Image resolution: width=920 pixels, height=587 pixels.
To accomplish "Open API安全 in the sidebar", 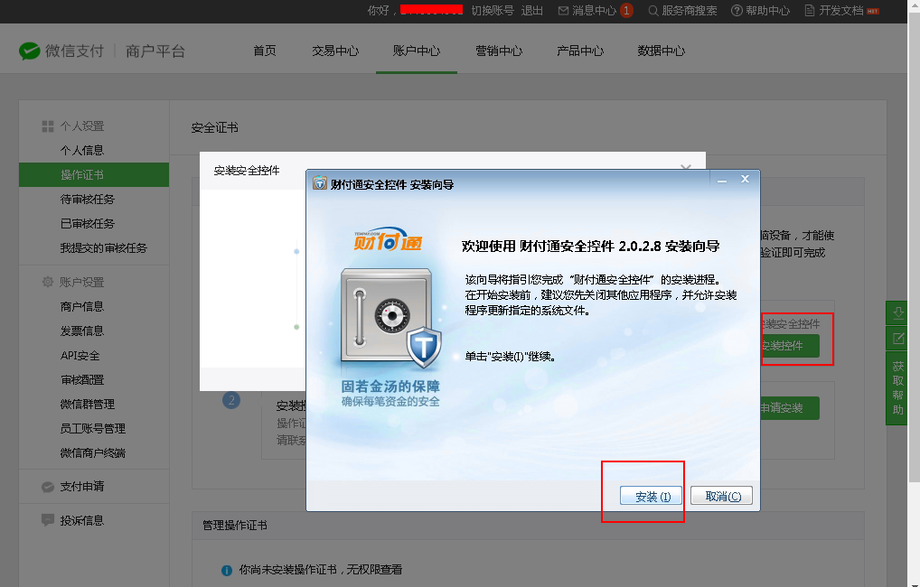I will (x=80, y=355).
